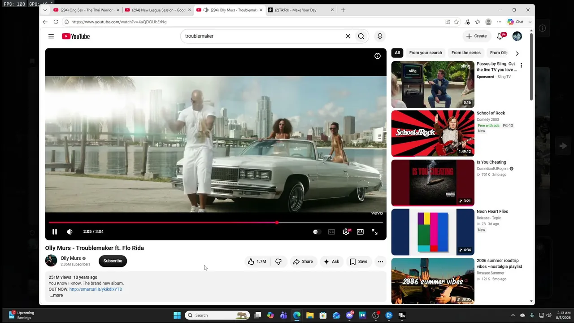Open File Explorer from the taskbar
This screenshot has height=323, width=574.
pos(310,315)
